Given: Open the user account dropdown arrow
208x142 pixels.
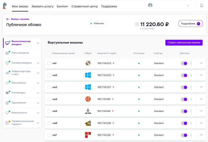Looking at the screenshot, I should [x=188, y=5].
